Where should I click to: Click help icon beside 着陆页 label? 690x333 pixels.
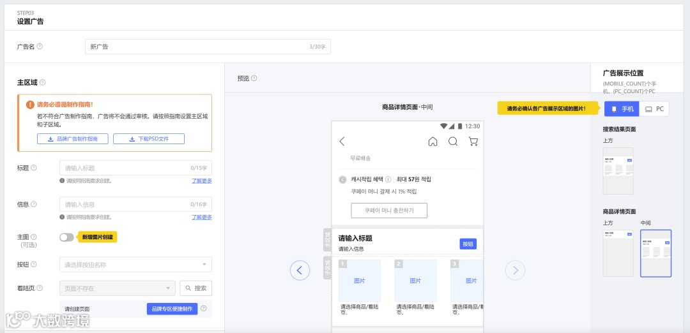click(x=40, y=288)
